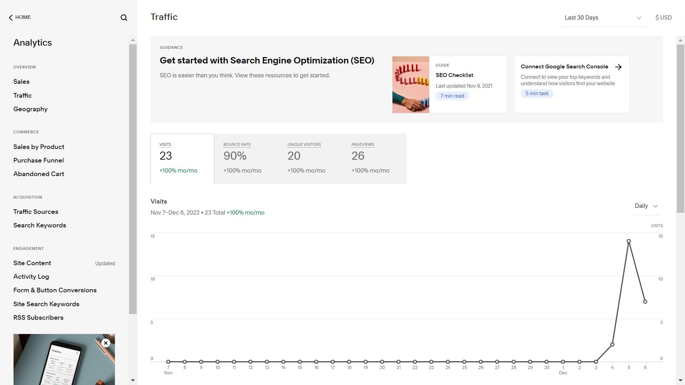Click the Abandoned Cart sidebar item
The width and height of the screenshot is (685, 385).
click(39, 174)
